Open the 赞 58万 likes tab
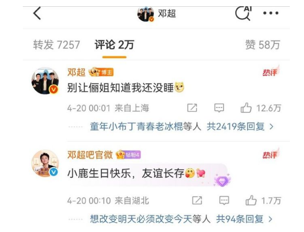 [263, 45]
